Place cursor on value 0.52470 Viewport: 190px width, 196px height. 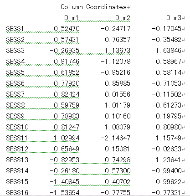[x=67, y=29]
